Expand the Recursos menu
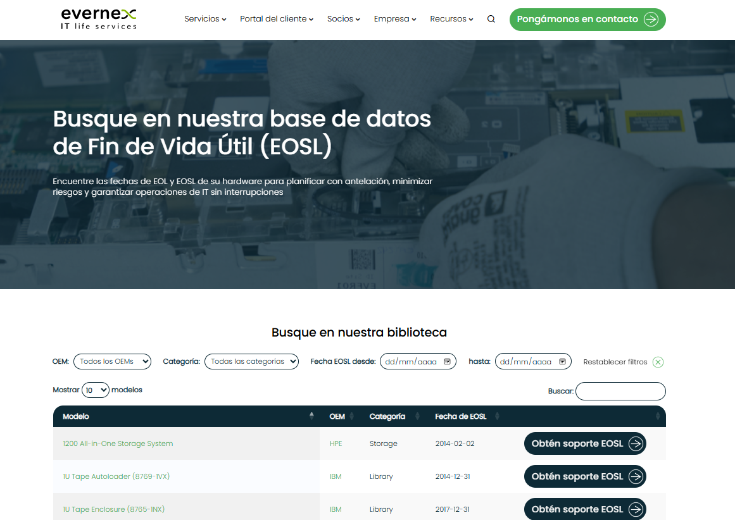The height and width of the screenshot is (520, 735). tap(451, 19)
